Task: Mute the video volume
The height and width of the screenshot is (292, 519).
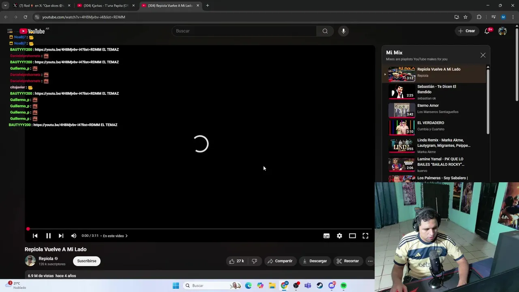Action: coord(74,236)
